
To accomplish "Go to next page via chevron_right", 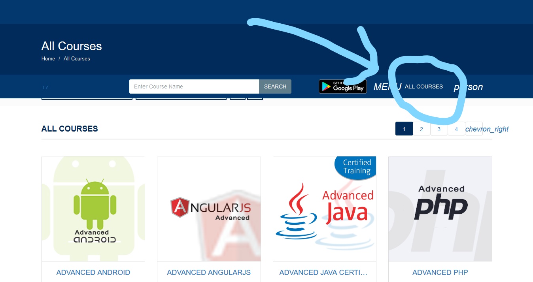I will click(487, 129).
